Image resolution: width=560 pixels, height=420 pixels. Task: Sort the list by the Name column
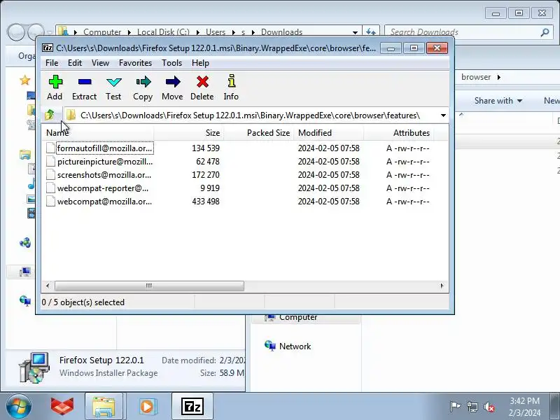coord(97,133)
